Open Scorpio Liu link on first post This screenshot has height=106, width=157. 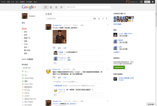[x=57, y=25]
